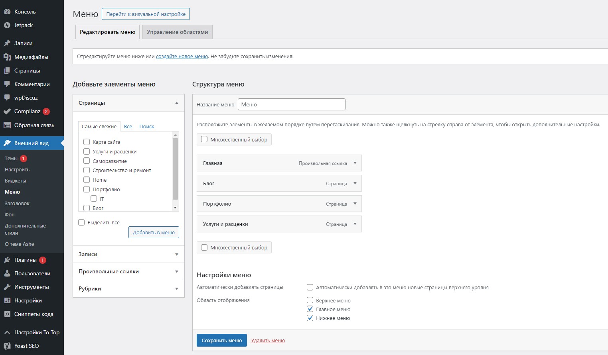Open the Все pages tab
The image size is (608, 355).
point(128,126)
